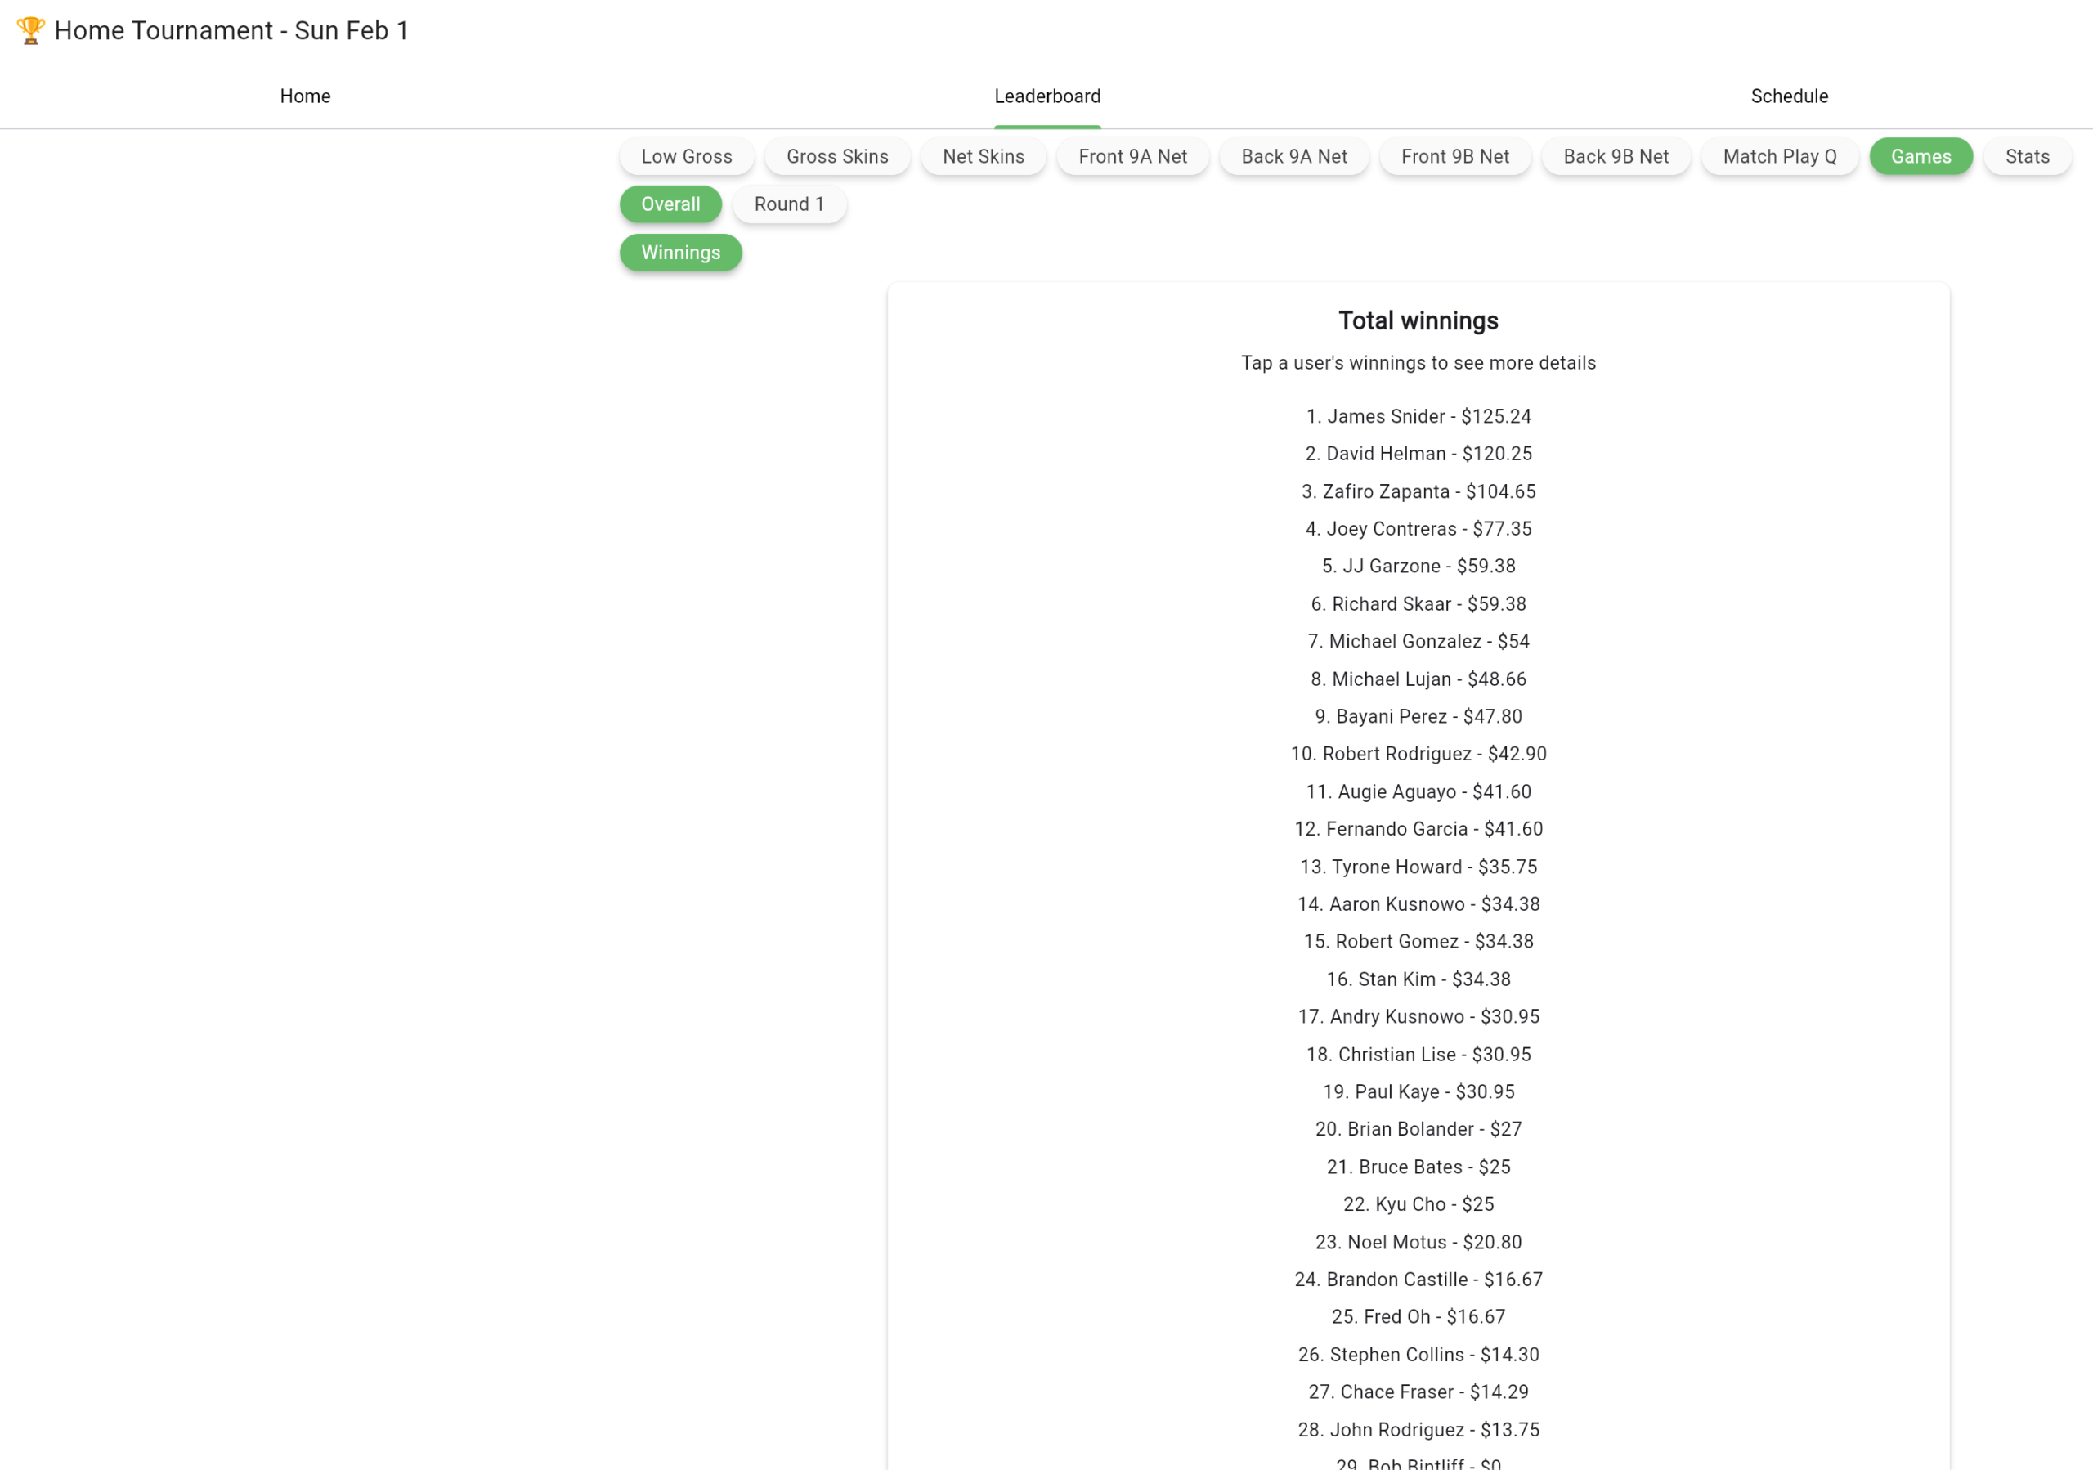
Task: Select the Back 9B Net chip
Action: click(1616, 156)
